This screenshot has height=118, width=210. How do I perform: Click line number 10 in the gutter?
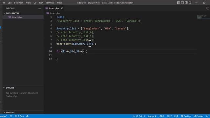tap(50, 51)
